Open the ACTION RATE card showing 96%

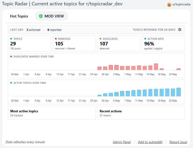[x=163, y=44]
